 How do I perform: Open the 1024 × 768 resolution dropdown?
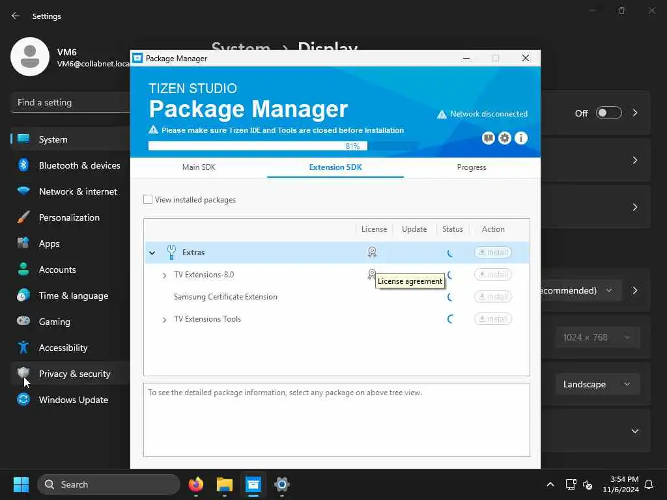(x=597, y=338)
